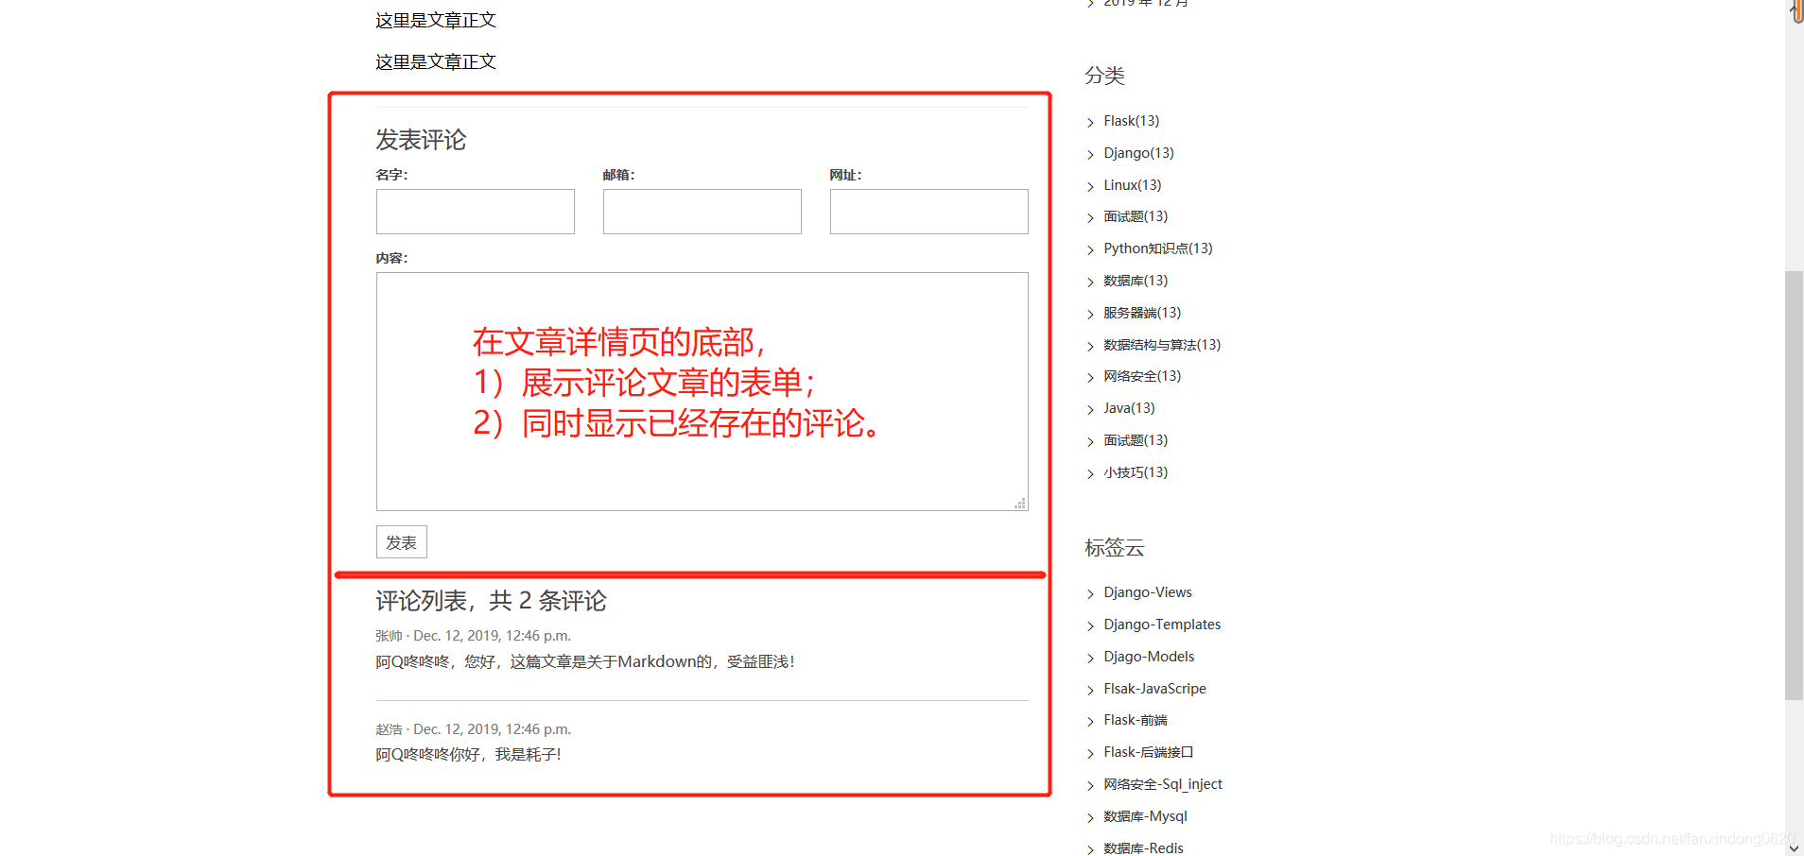1804x856 pixels.
Task: Select the 网络安全(13) category
Action: (1140, 375)
